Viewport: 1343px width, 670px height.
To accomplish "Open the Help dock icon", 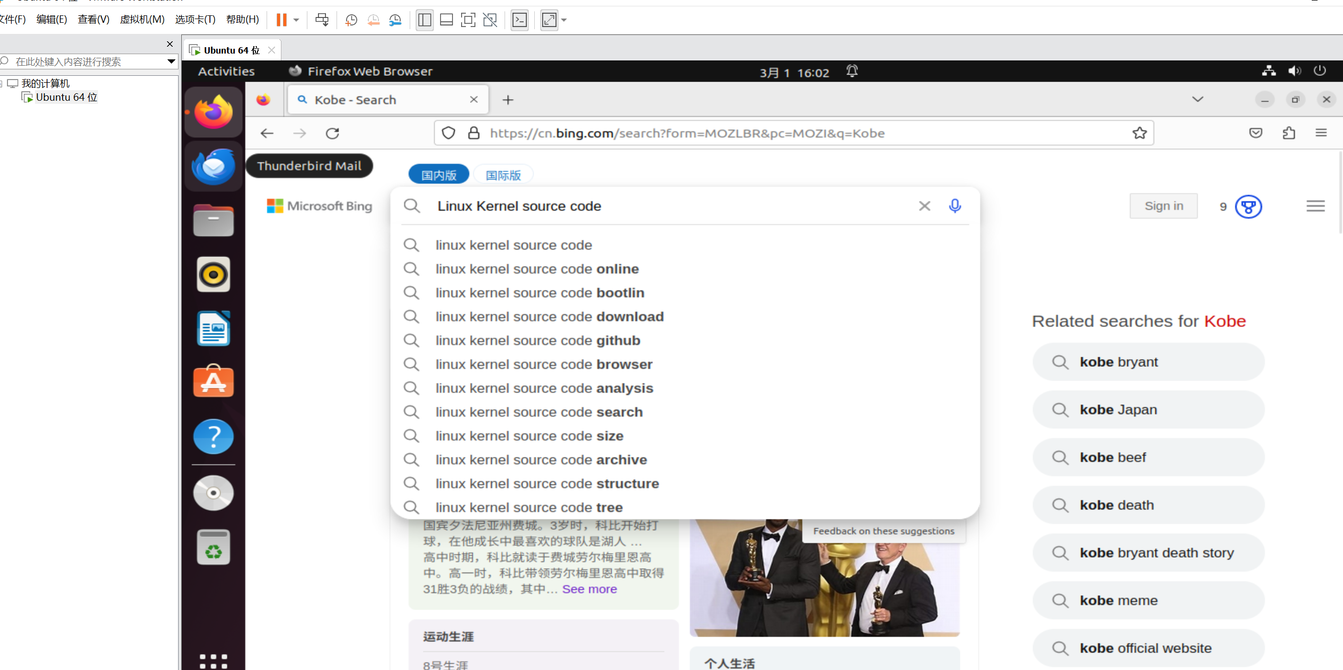I will coord(214,436).
